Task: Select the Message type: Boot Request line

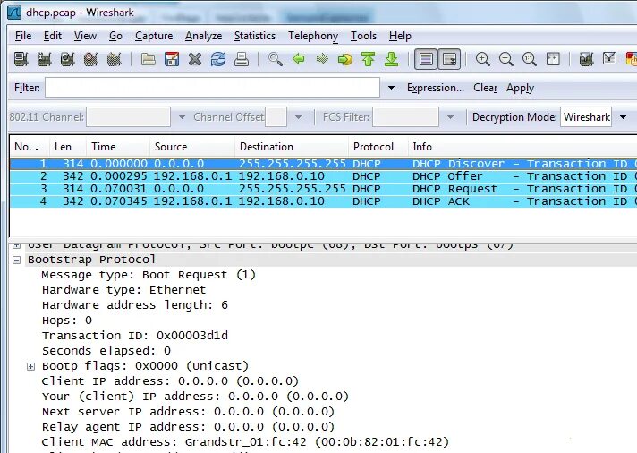Action: pos(149,275)
